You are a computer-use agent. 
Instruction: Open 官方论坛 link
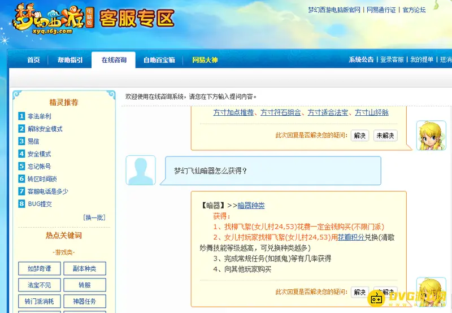click(x=414, y=10)
